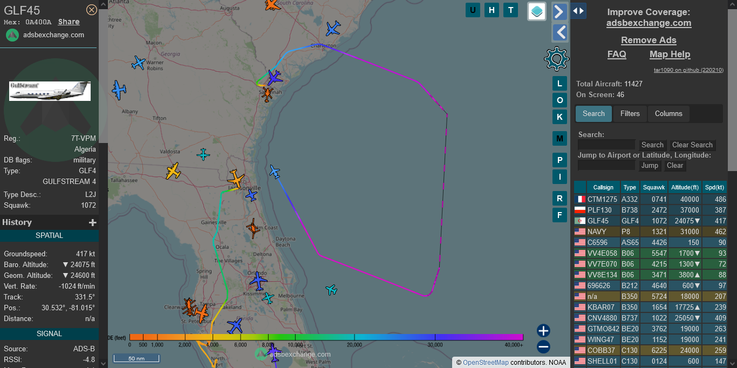This screenshot has height=368, width=737.
Task: Zoom out on the map
Action: [543, 347]
